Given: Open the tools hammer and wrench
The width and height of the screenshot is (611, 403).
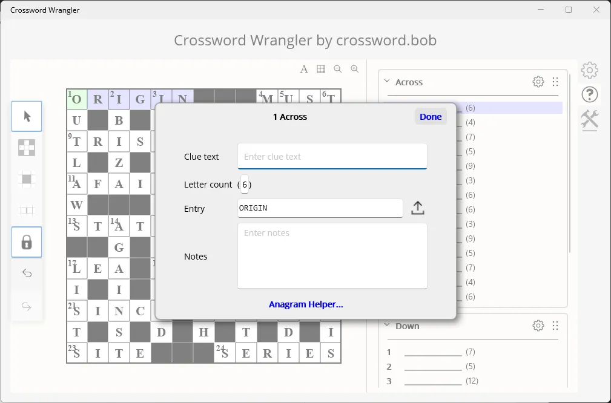Looking at the screenshot, I should click(x=590, y=119).
